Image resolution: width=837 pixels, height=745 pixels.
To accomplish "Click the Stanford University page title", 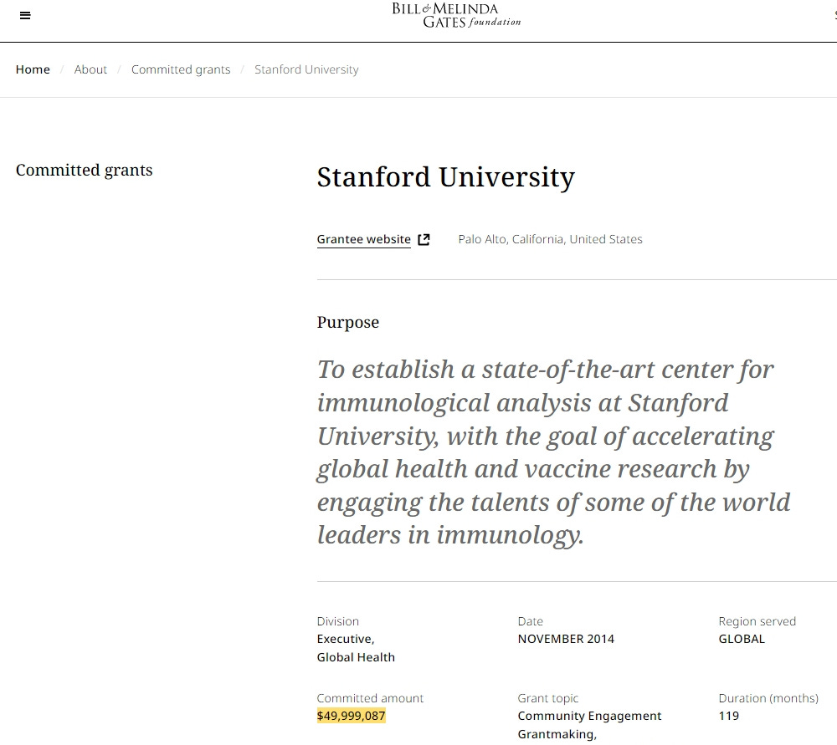I will coord(446,177).
